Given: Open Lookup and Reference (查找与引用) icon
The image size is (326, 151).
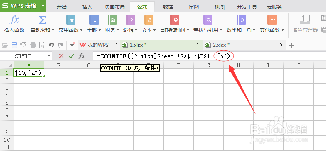Looking at the screenshot, I should click(x=208, y=20).
